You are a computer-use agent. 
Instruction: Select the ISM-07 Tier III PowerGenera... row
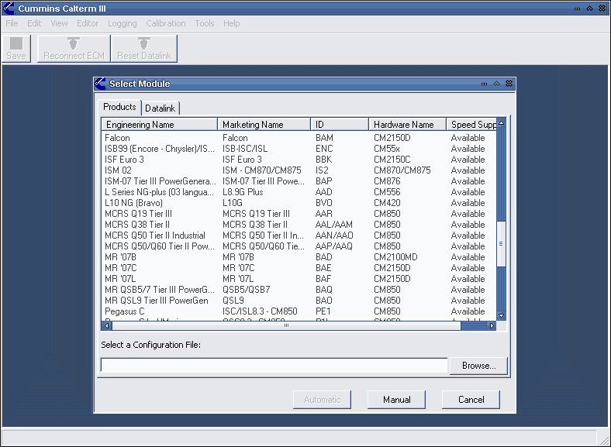coord(299,181)
